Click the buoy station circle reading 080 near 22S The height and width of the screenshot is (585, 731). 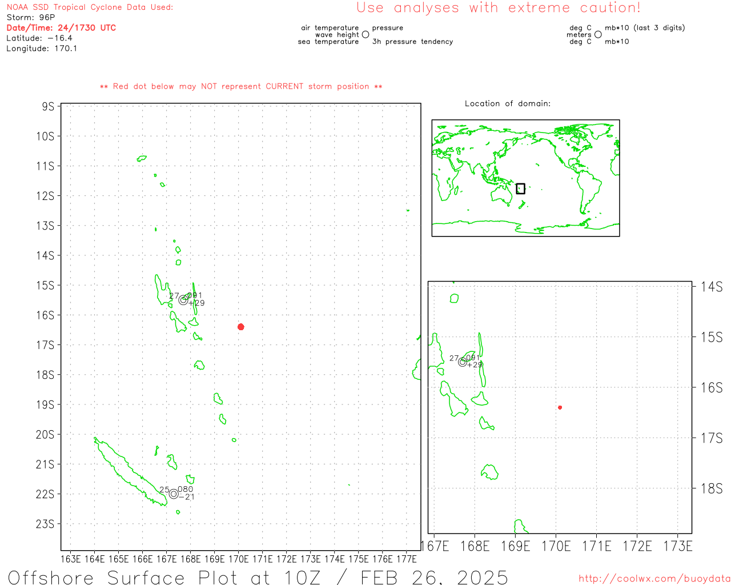point(174,494)
